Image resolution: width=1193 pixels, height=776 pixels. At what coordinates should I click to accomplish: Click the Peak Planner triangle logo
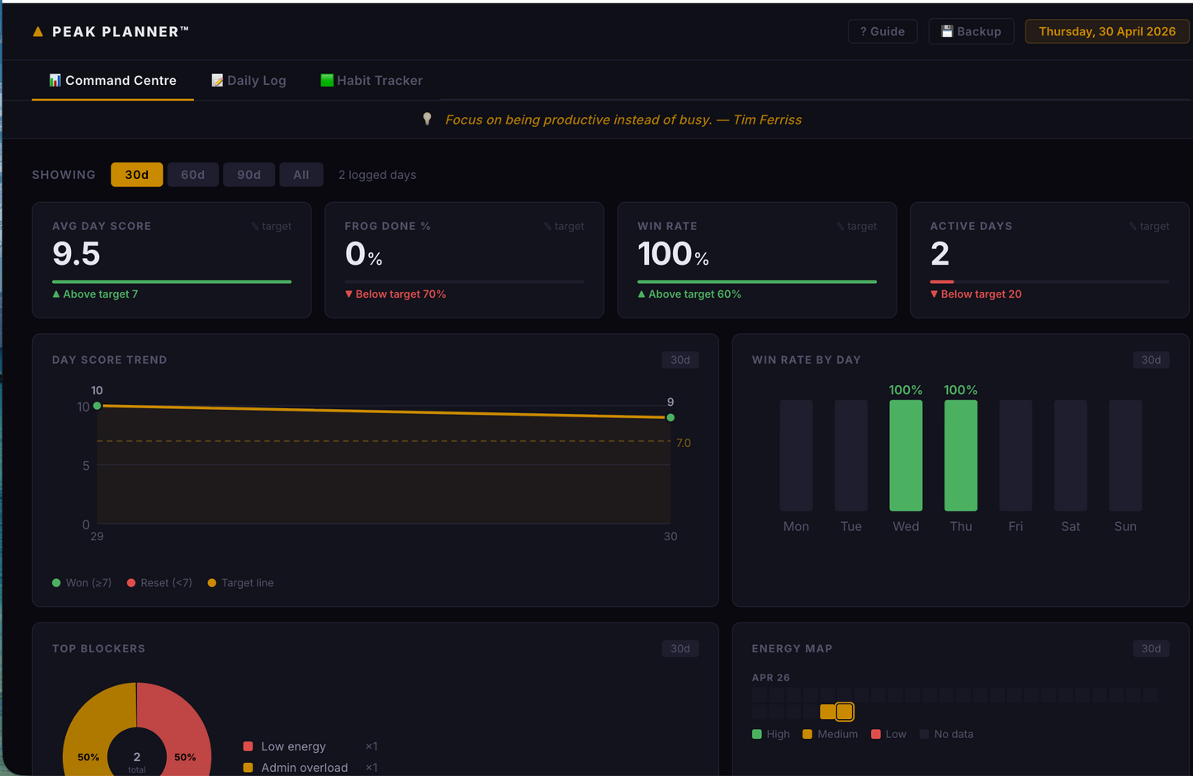pyautogui.click(x=37, y=31)
